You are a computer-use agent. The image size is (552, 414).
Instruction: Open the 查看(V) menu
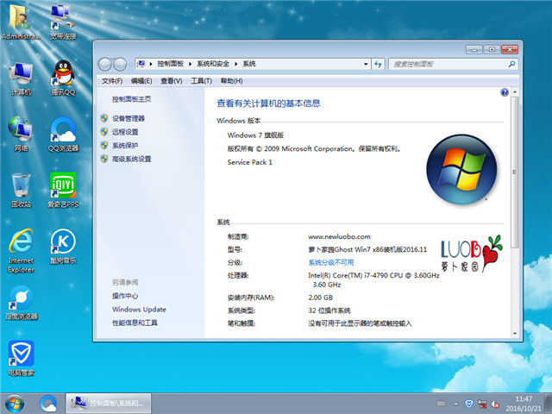pos(172,81)
